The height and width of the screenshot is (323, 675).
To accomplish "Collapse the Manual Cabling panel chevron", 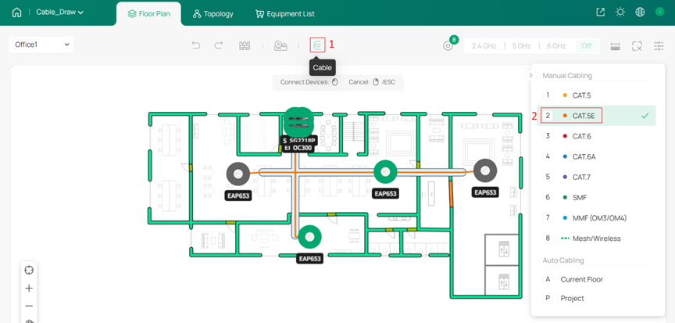I will point(530,76).
